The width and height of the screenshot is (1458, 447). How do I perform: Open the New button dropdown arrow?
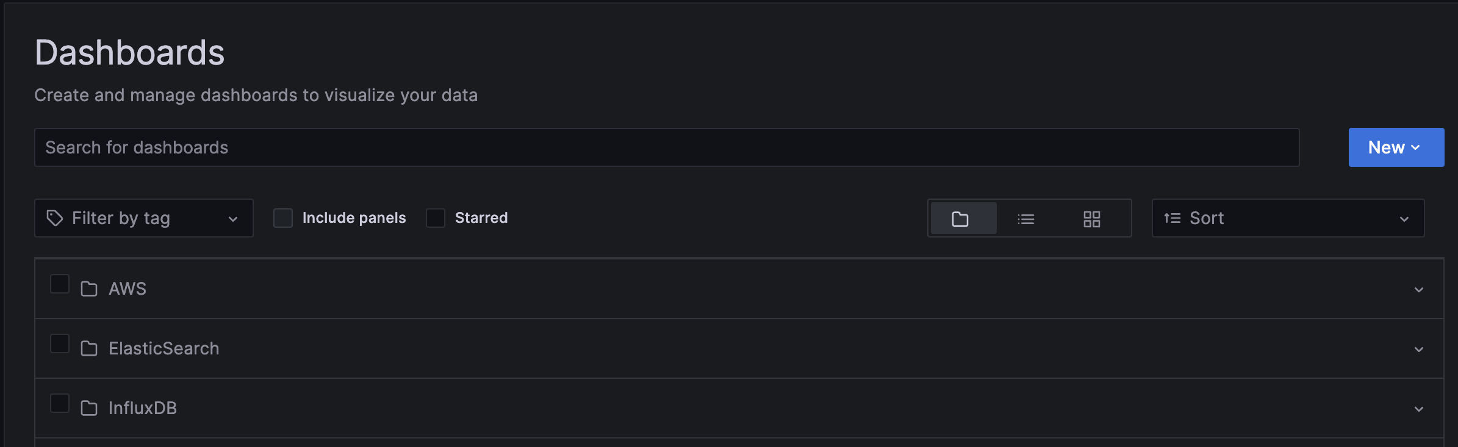coord(1417,147)
